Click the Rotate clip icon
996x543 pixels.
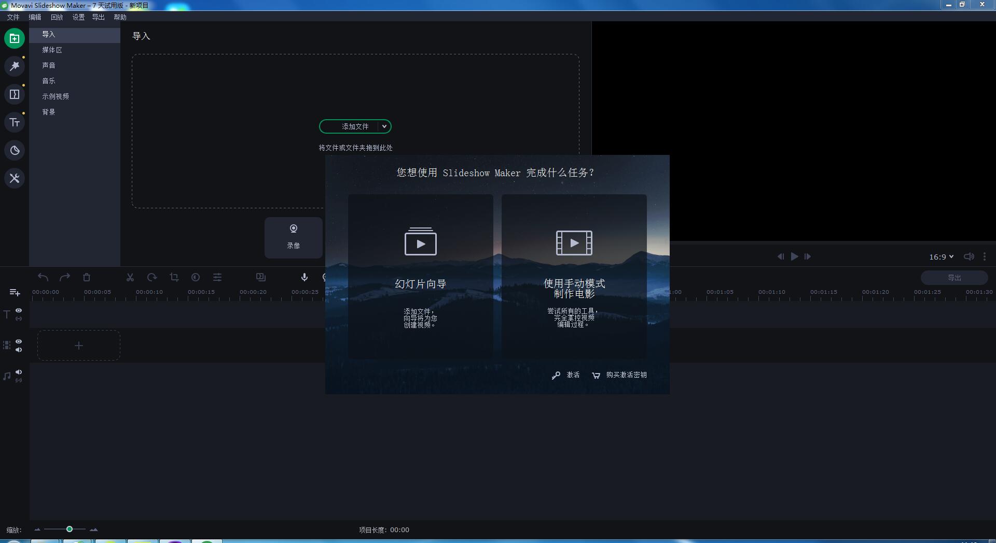[x=152, y=277]
